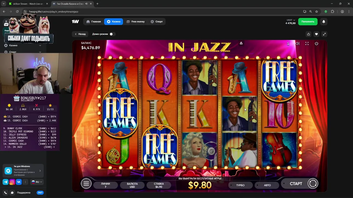Screen dimensions: 353x198
Task: Open the game info icon
Action: (x=288, y=43)
